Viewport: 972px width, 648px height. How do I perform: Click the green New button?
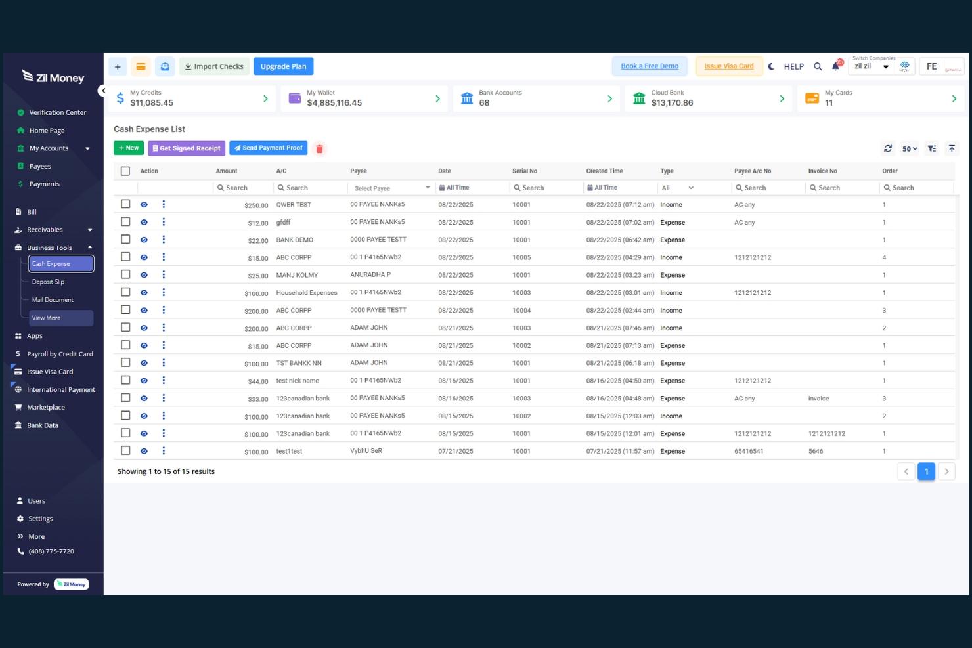pos(129,148)
